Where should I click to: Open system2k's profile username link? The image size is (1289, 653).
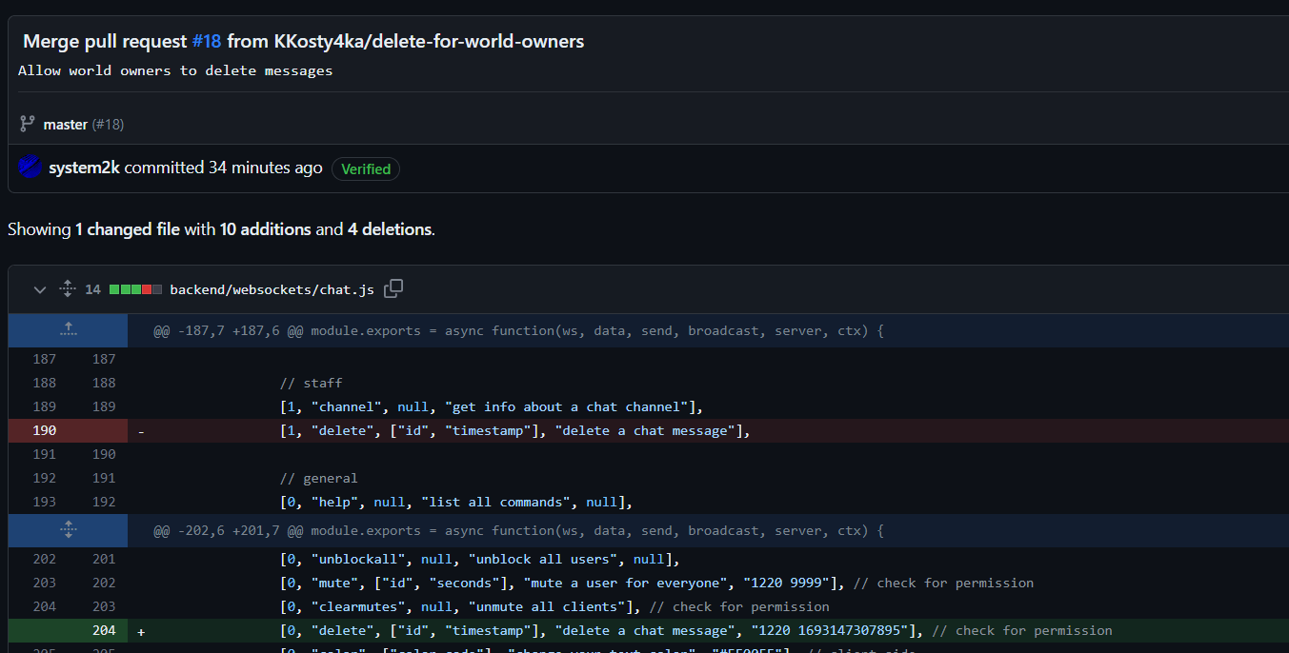click(84, 168)
